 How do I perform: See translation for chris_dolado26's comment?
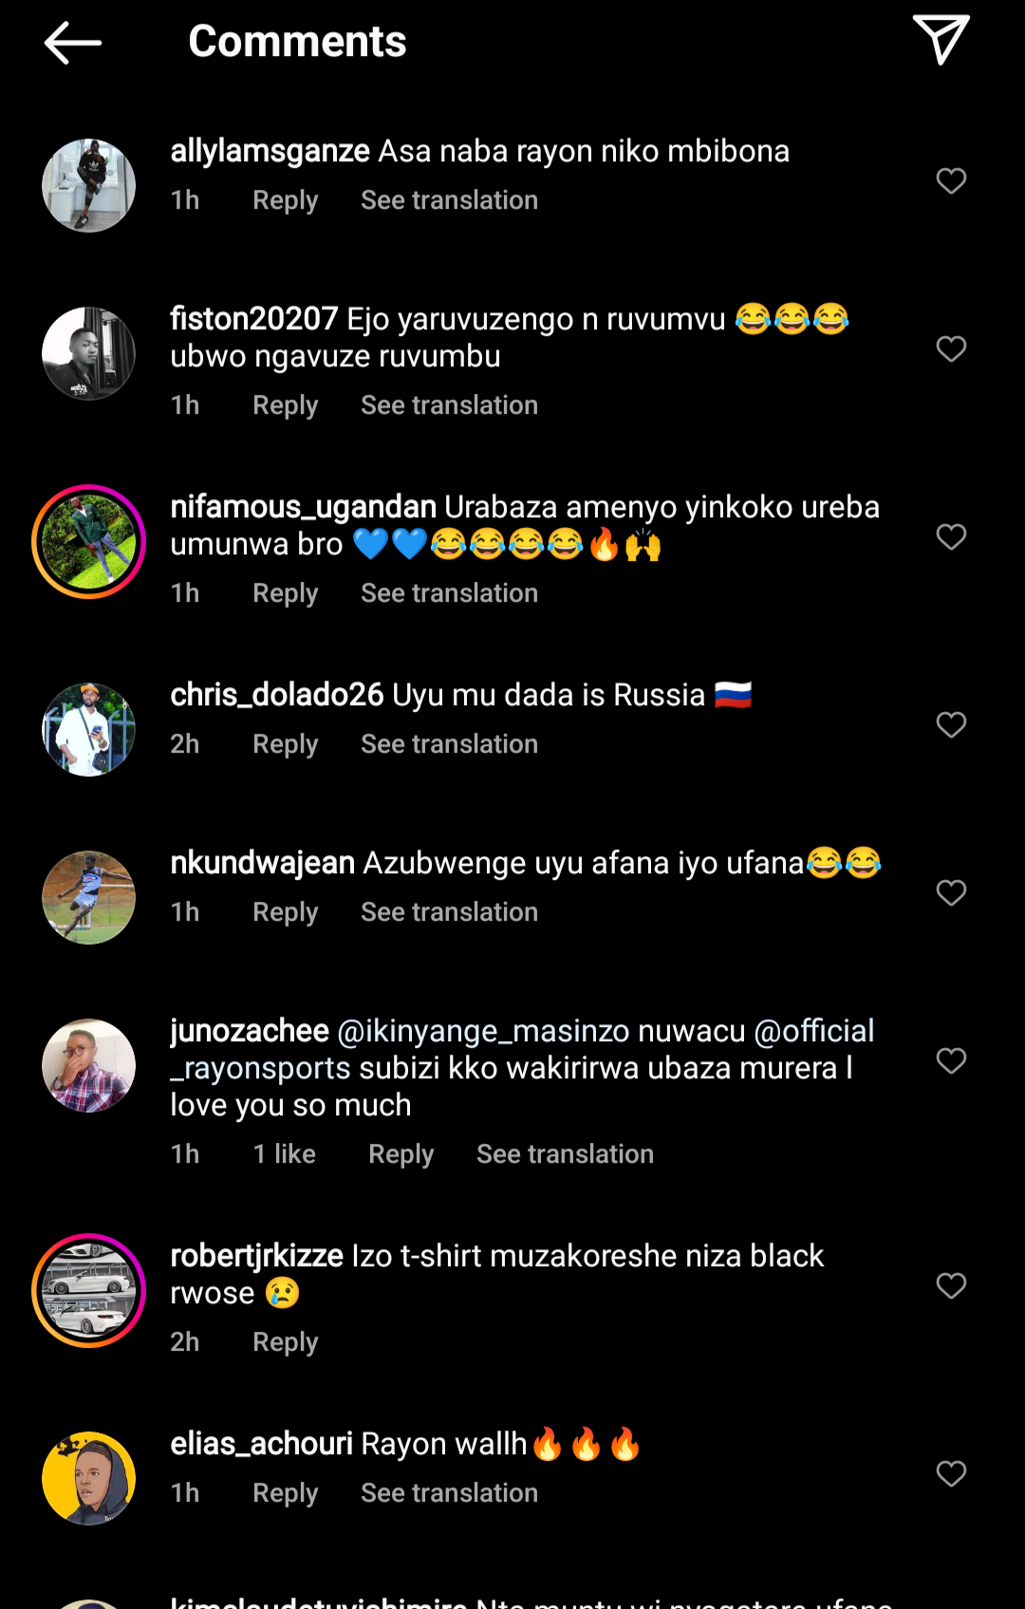[449, 744]
